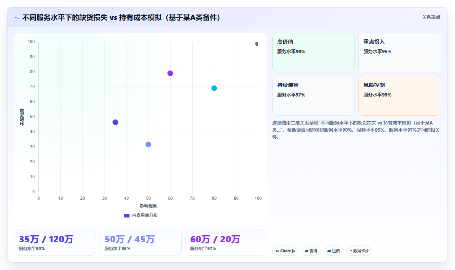This screenshot has width=455, height=270.
Task: Click the 60万 / 20万 stat card
Action: click(x=226, y=243)
